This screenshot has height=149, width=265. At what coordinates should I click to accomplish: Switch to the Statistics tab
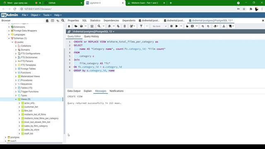[x=95, y=20]
